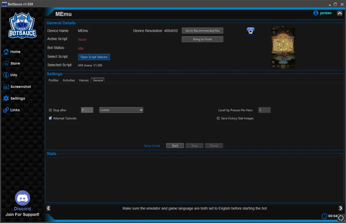Click the 'None' active script text
The width and height of the screenshot is (346, 223).
[82, 40]
